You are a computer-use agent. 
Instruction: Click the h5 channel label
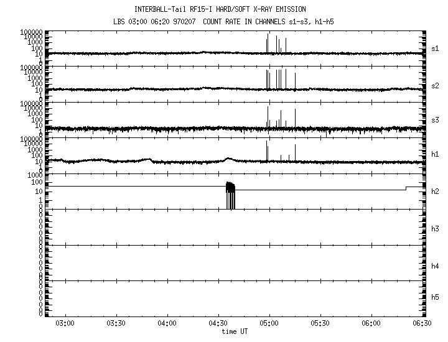point(435,297)
